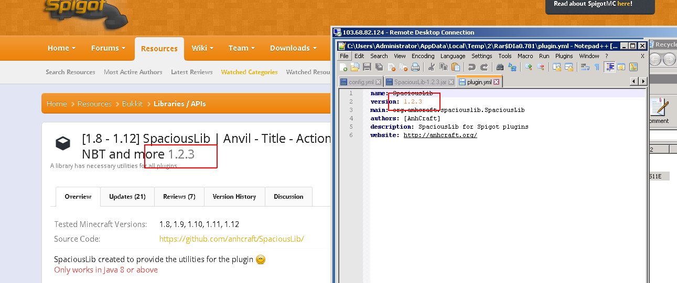Image resolution: width=677 pixels, height=283 pixels.
Task: Expand the Wiki dropdown in Spigot navbar
Action: point(202,48)
